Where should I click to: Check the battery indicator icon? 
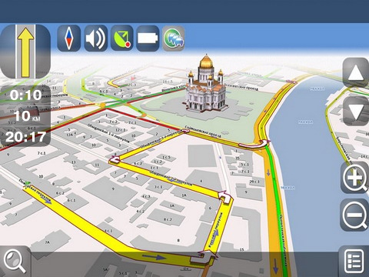pyautogui.click(x=148, y=38)
